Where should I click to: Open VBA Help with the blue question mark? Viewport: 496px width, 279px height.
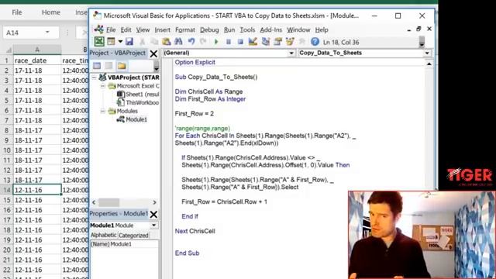tap(315, 41)
